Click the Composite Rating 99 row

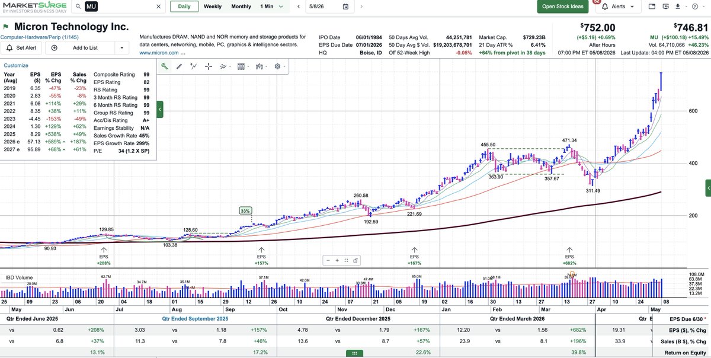(x=122, y=75)
